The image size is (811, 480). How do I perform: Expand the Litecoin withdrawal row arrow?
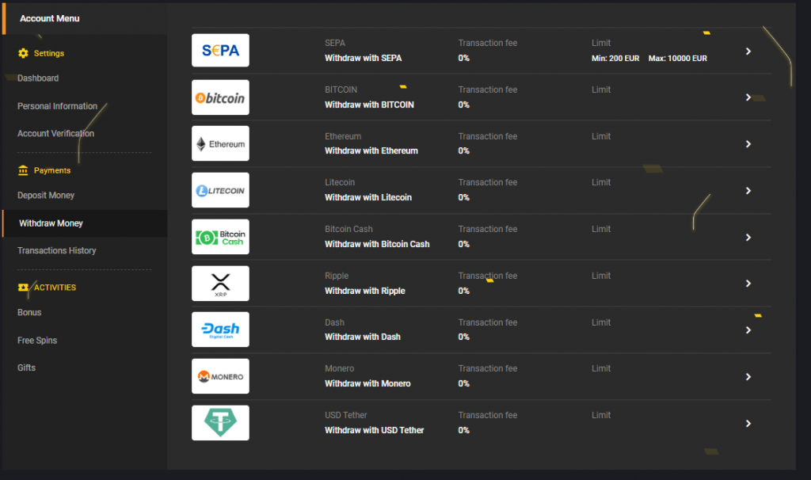pos(748,190)
